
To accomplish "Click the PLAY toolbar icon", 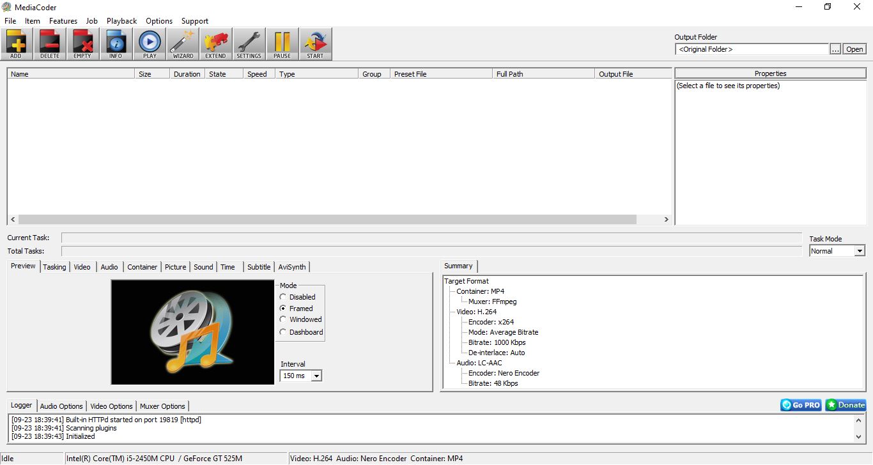I will [x=150, y=44].
